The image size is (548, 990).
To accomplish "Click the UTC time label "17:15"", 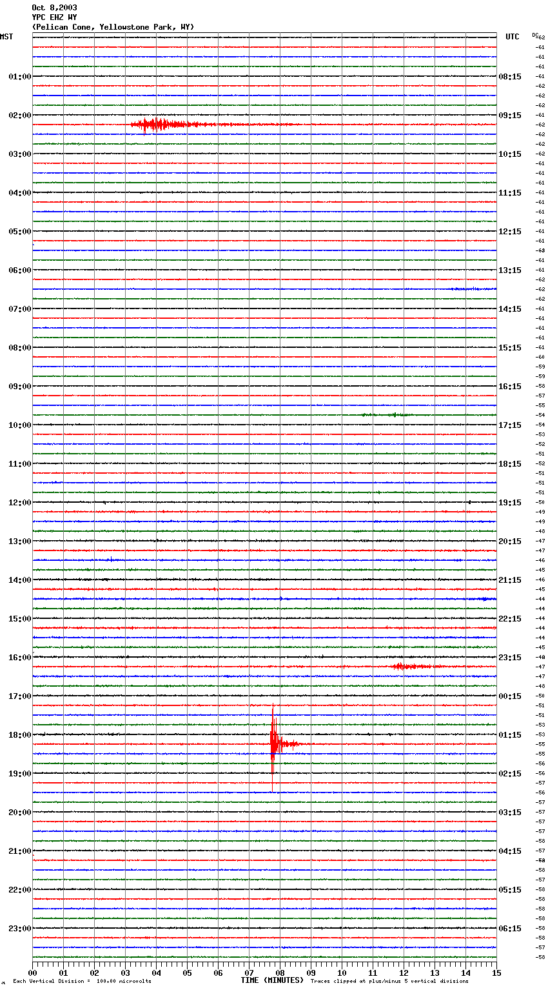I will click(x=510, y=425).
